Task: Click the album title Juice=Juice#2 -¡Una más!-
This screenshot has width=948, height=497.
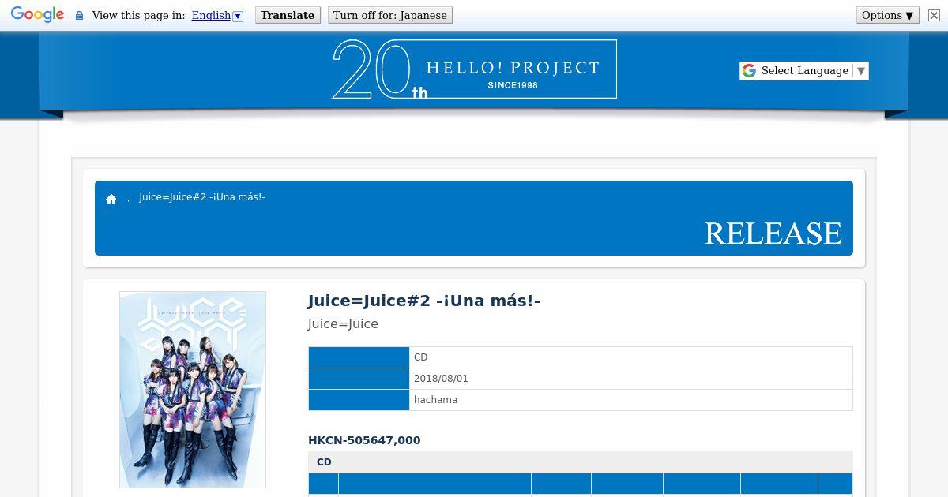Action: tap(424, 301)
